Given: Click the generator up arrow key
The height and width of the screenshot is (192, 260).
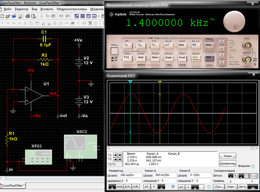Looking at the screenshot, I should [x=222, y=42].
